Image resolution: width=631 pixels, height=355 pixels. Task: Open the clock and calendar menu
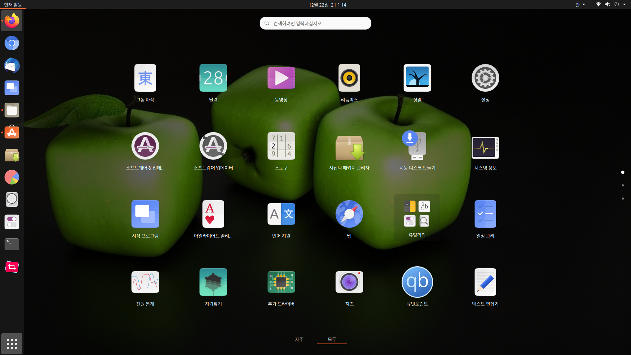click(327, 5)
